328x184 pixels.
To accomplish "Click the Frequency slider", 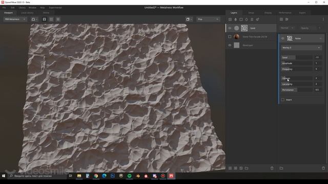I will click(297, 69).
